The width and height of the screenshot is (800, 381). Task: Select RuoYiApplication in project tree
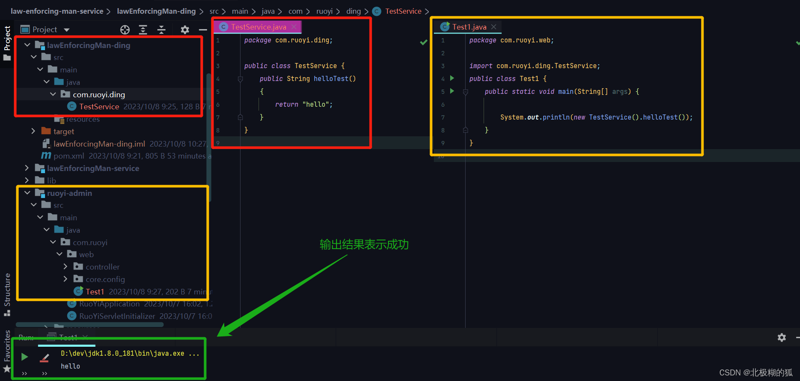click(x=109, y=303)
